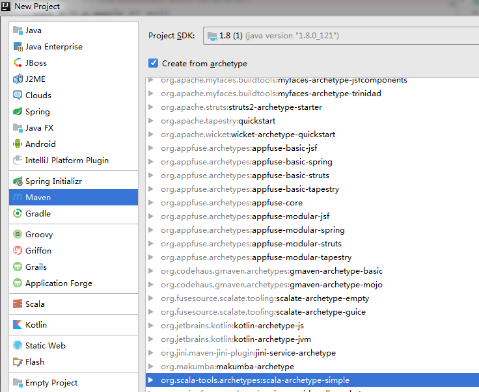Select the Clouds icon

18,95
